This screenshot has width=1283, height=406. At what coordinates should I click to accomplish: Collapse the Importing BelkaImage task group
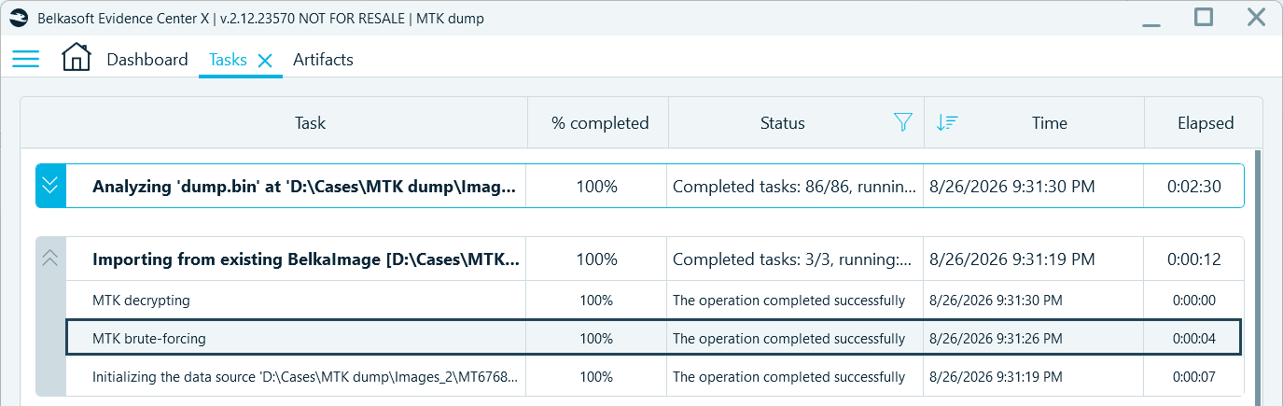pyautogui.click(x=50, y=259)
